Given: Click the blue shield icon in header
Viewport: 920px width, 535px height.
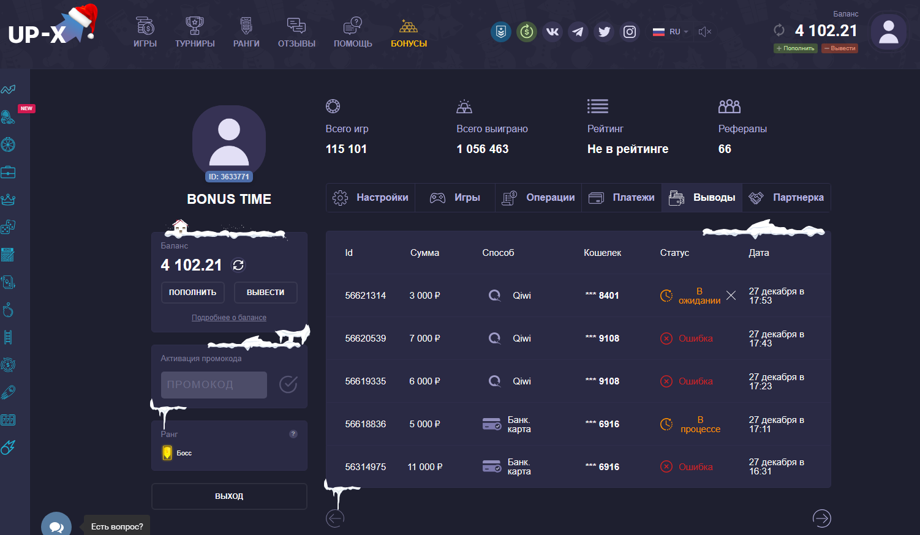Looking at the screenshot, I should click(x=501, y=32).
